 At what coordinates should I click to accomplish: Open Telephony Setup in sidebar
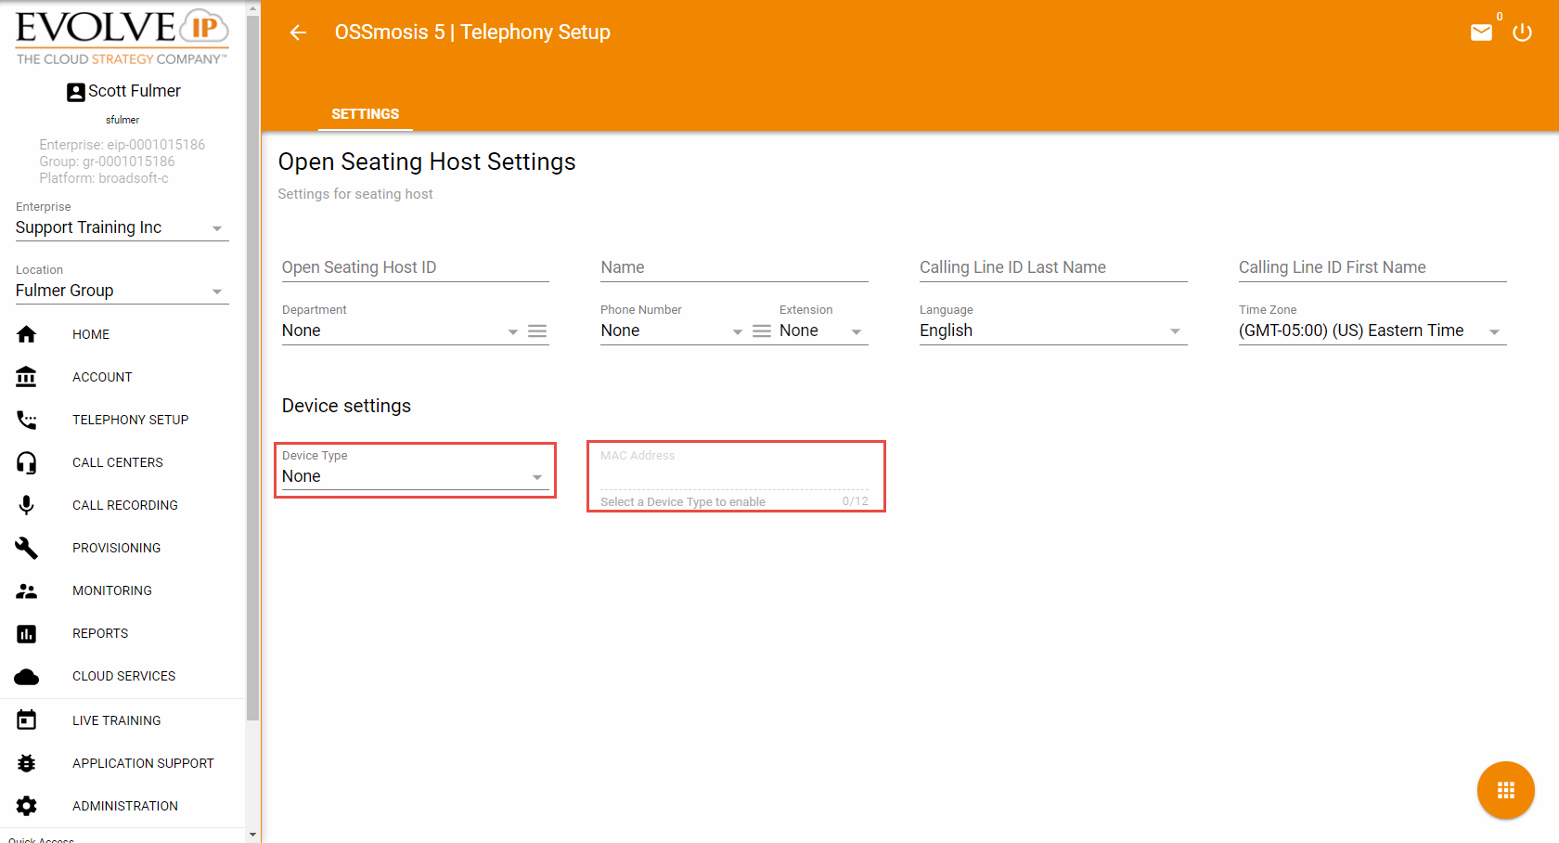pyautogui.click(x=130, y=420)
